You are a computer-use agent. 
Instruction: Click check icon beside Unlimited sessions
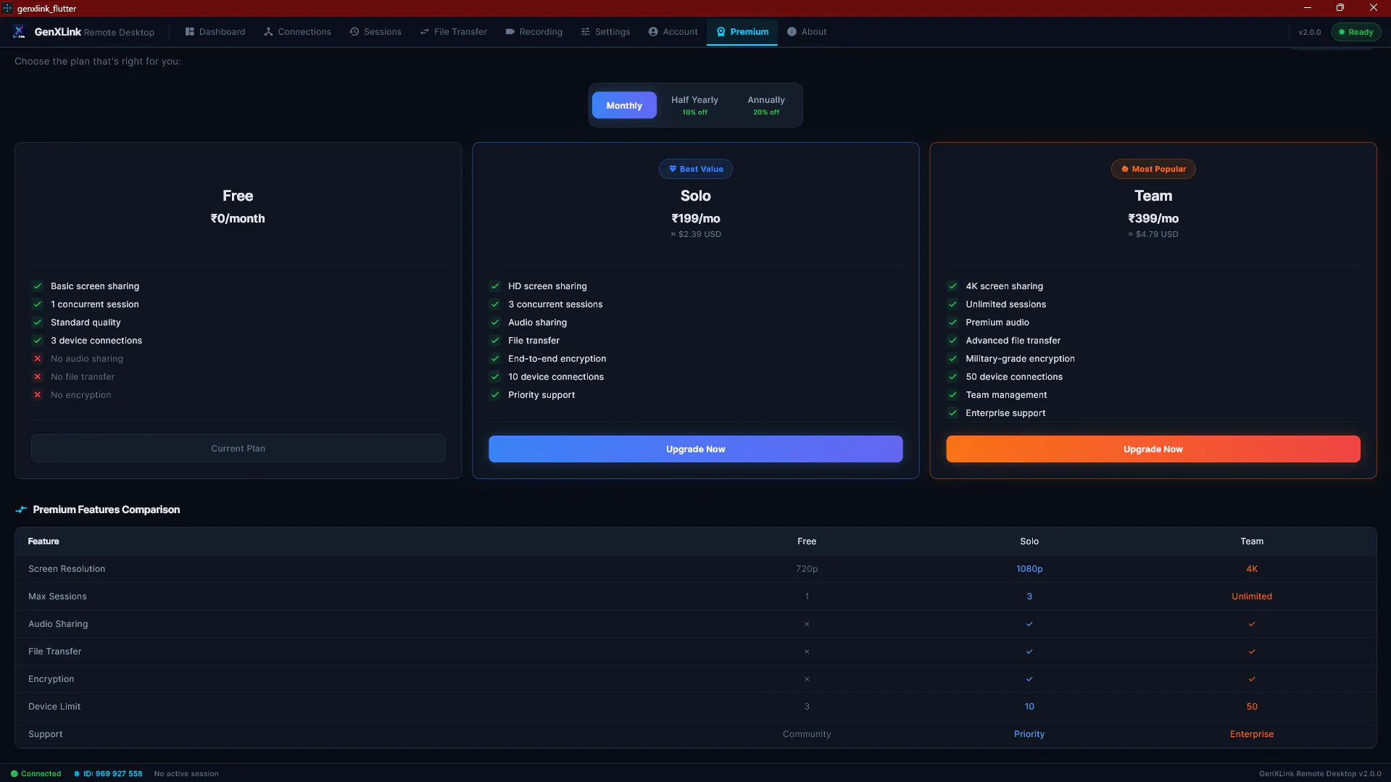click(x=952, y=304)
